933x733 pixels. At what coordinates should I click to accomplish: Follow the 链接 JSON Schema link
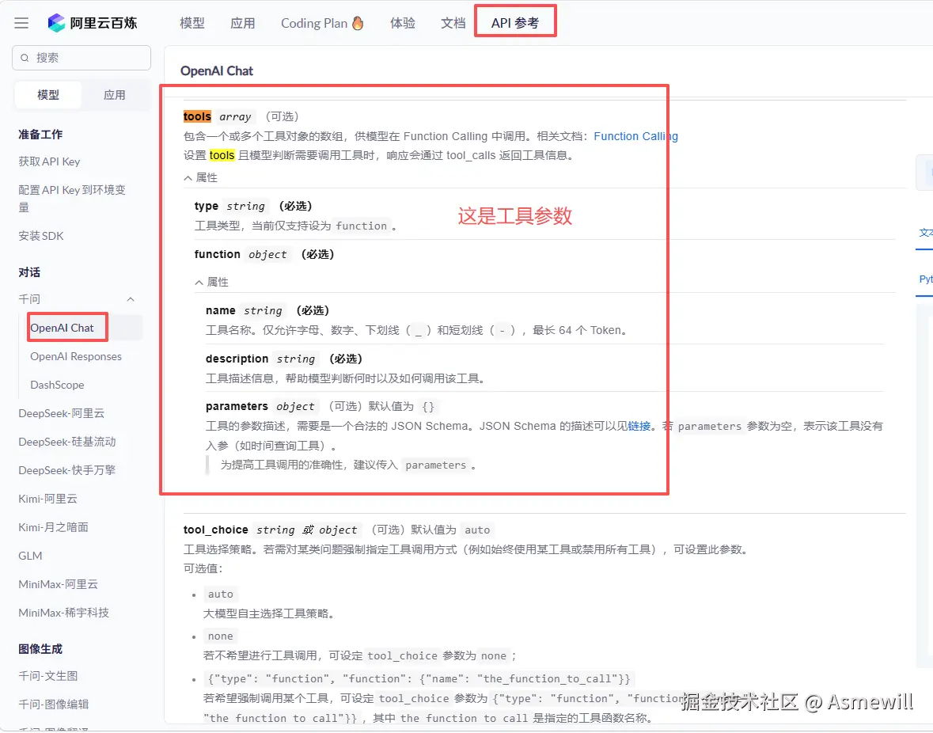pos(639,426)
